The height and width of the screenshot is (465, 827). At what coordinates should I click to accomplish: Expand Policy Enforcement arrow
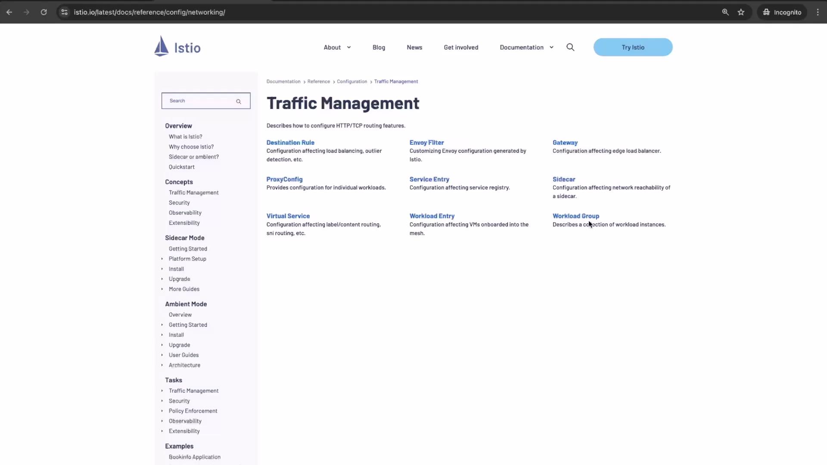coord(162,411)
